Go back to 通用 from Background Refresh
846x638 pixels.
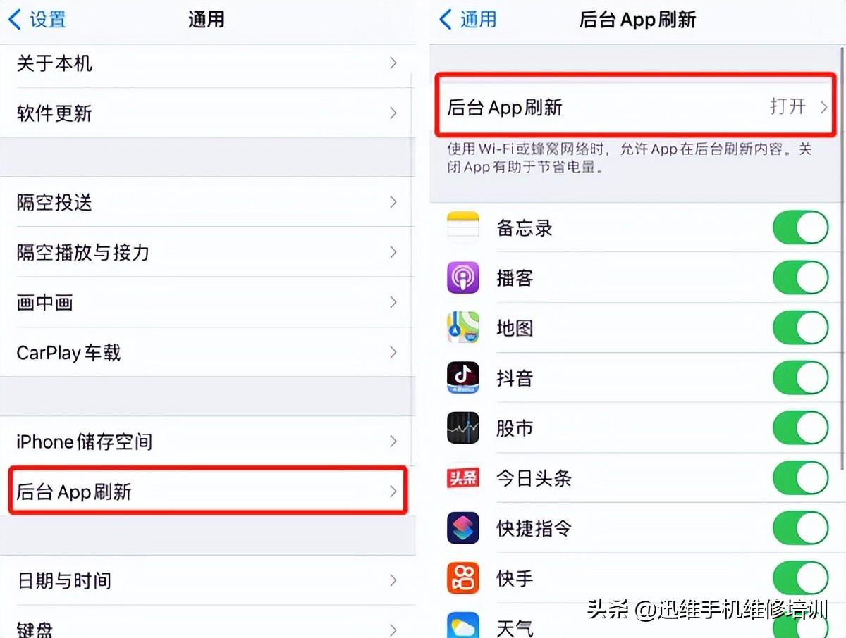click(x=468, y=20)
